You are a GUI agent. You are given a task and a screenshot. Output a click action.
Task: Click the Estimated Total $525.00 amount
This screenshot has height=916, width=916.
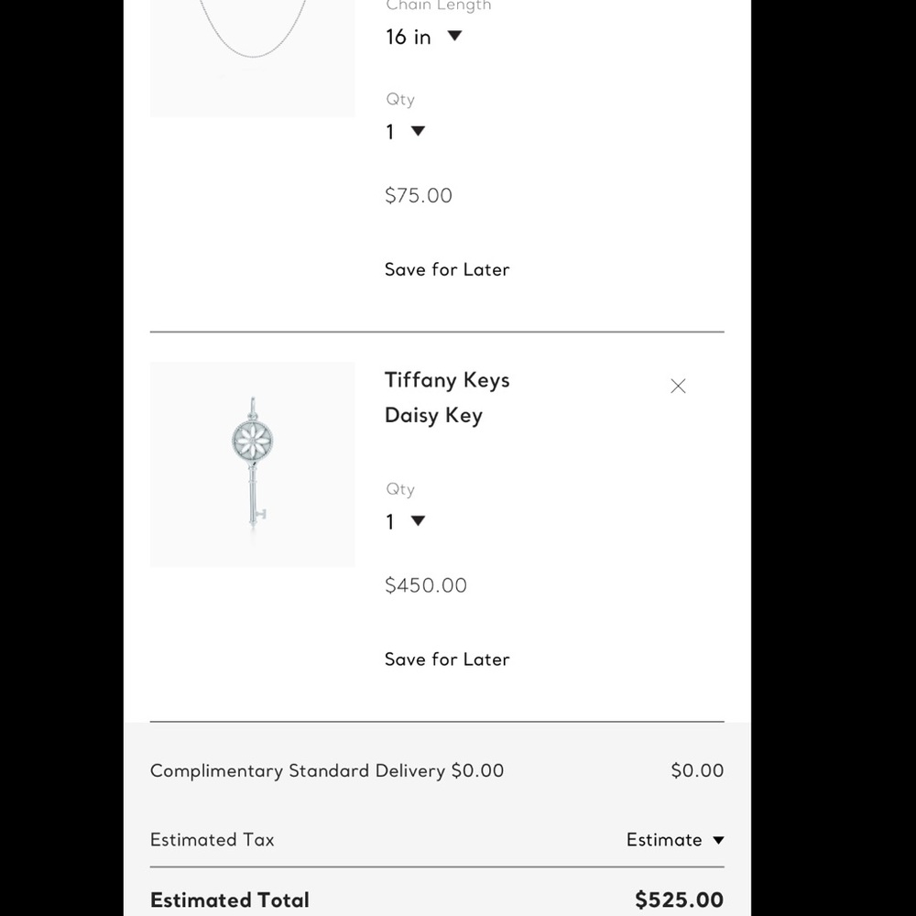tap(679, 900)
